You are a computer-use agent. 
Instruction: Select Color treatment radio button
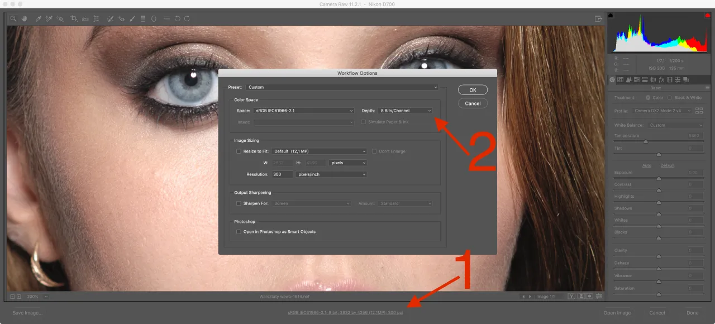point(648,98)
